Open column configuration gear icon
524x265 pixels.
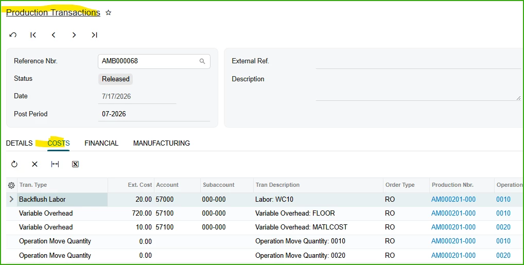coord(11,185)
